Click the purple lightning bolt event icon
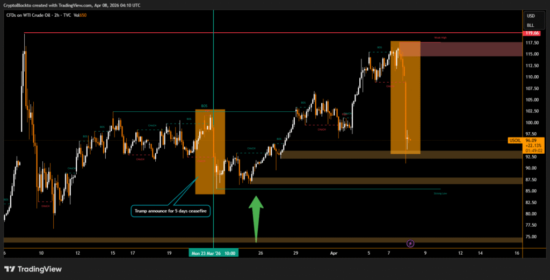Viewport: 550px width, 280px height. [x=410, y=243]
